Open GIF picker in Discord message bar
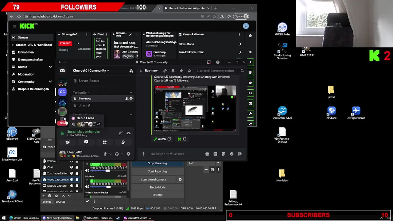This screenshot has width=393, height=221. [x=215, y=154]
